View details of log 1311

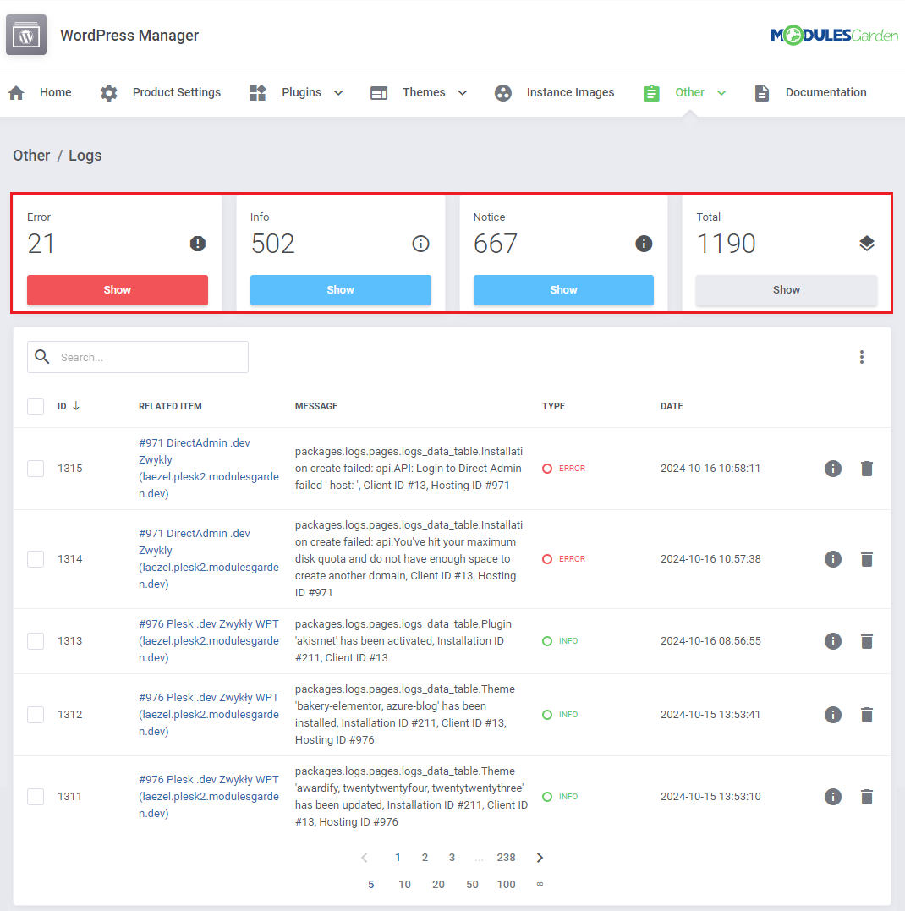pyautogui.click(x=833, y=797)
